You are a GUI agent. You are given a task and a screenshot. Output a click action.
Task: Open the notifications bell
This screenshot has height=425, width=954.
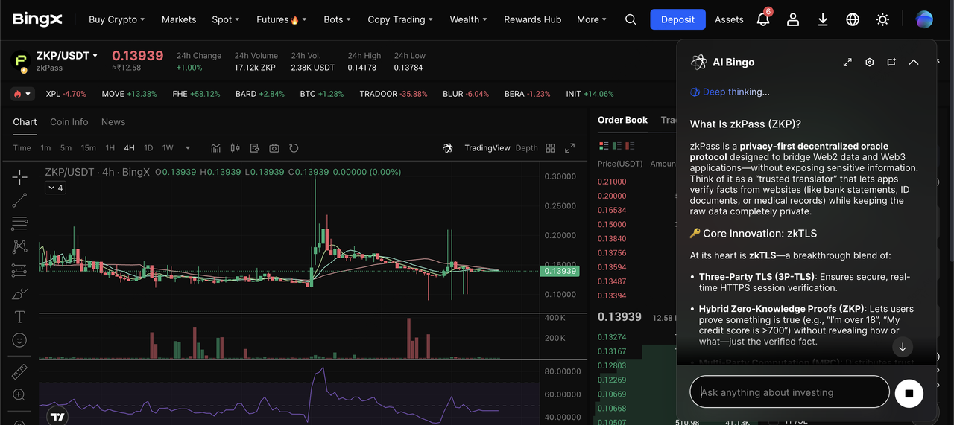762,20
